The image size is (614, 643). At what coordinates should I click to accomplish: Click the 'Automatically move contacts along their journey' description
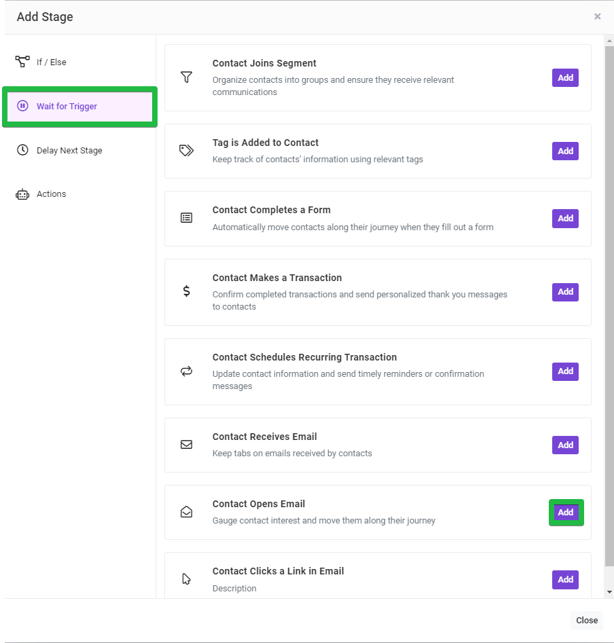pyautogui.click(x=353, y=227)
